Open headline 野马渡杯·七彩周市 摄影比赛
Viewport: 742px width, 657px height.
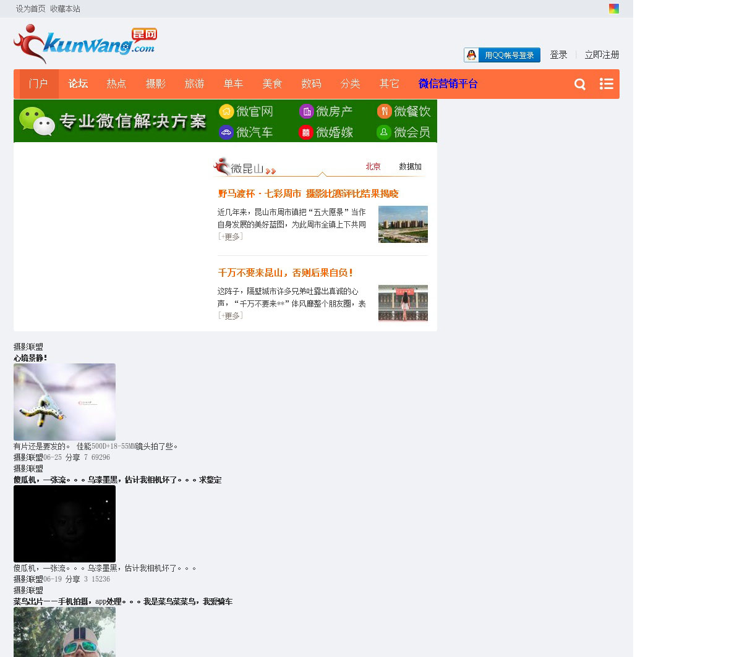[308, 194]
